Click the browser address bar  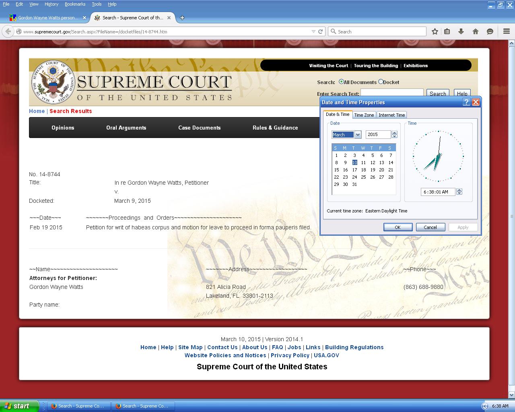click(165, 31)
